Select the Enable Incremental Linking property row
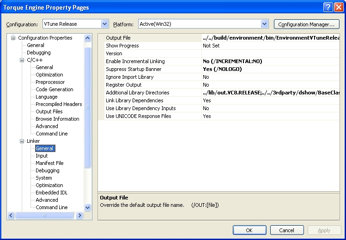This screenshot has width=346, height=240. coord(135,61)
